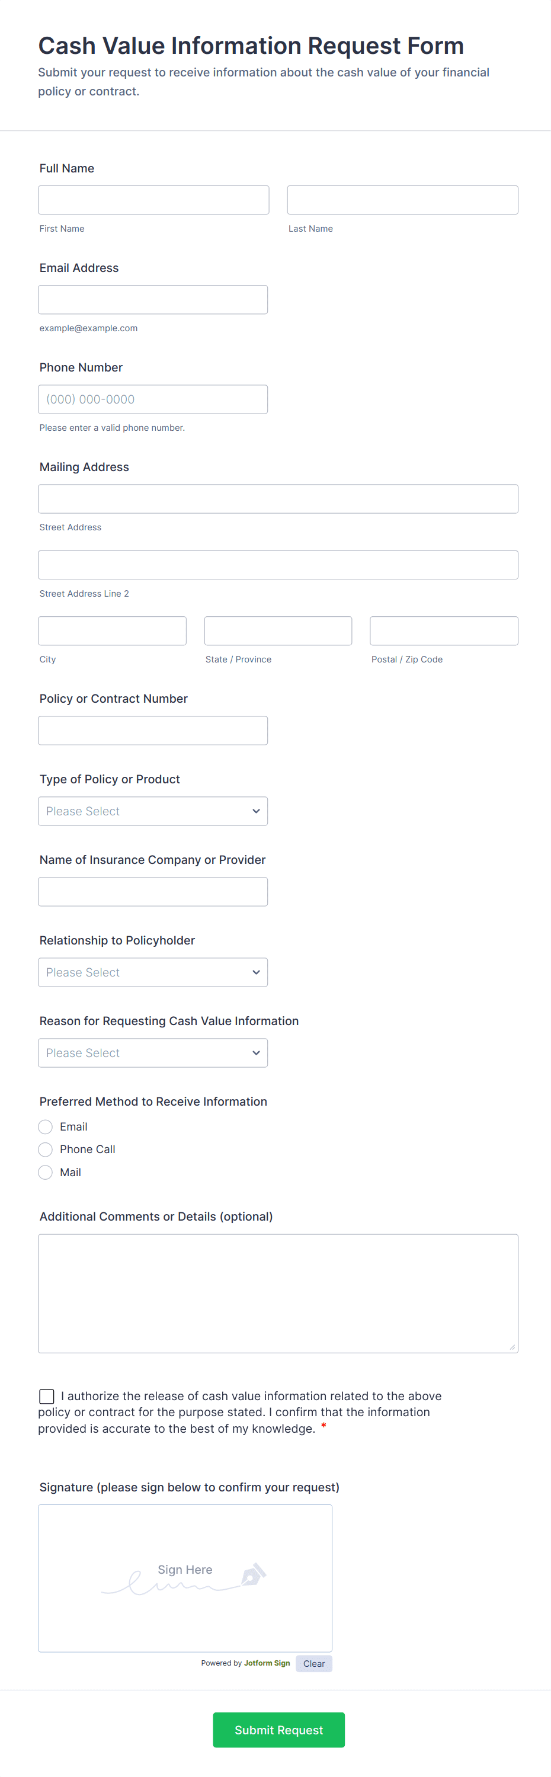Click the Last Name input field
Viewport: 551px width, 1777px height.
402,200
